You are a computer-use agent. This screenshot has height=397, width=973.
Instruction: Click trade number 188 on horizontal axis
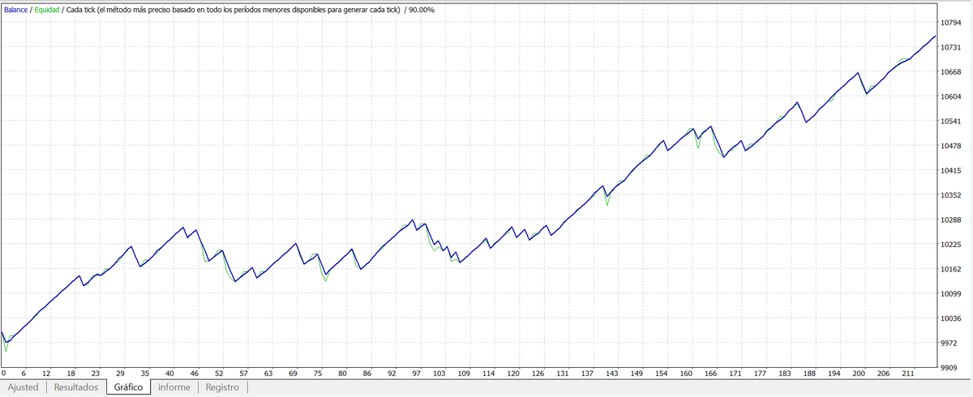pos(809,374)
